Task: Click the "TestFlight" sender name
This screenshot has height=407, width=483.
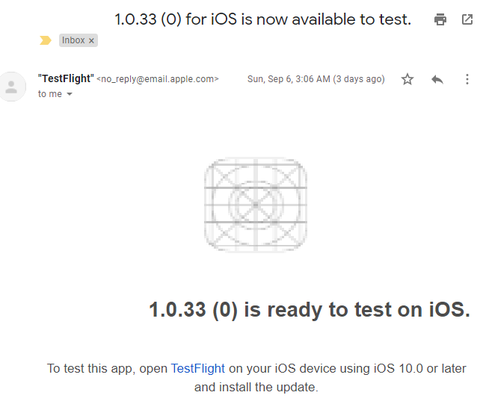Action: coord(66,78)
